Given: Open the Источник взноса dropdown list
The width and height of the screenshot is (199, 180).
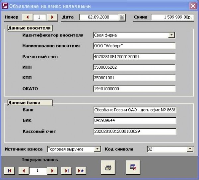Looking at the screenshot, I should pos(97,149).
